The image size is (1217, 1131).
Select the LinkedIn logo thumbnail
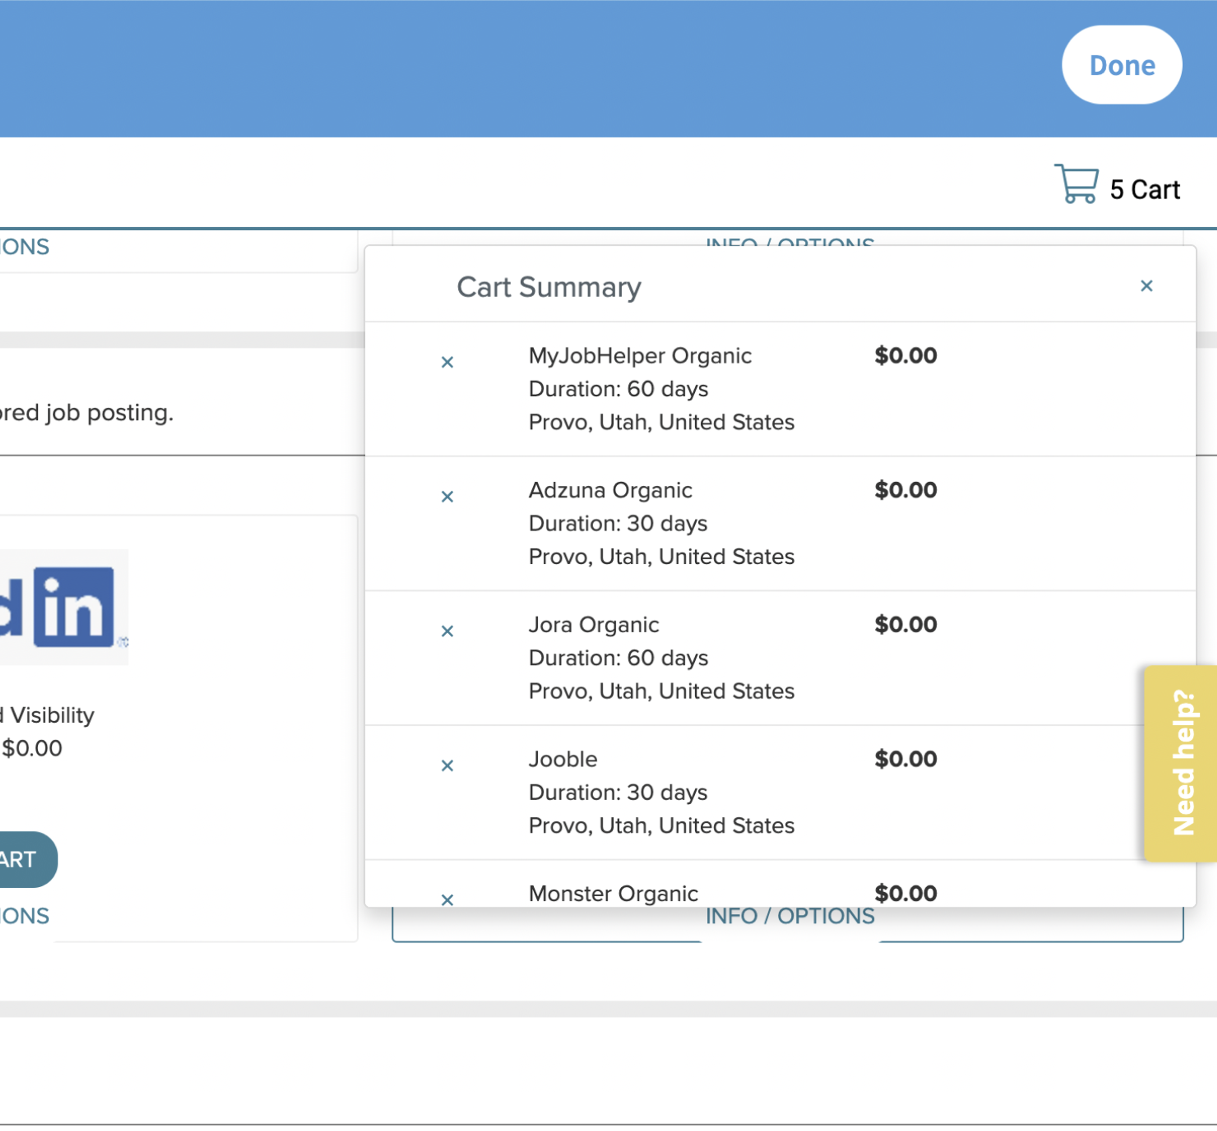point(64,606)
